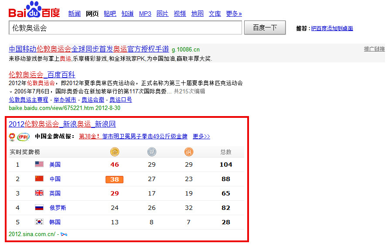Open the 中国移动伦敦奥运会 promoted result
This screenshot has height=247, width=392.
click(x=89, y=49)
